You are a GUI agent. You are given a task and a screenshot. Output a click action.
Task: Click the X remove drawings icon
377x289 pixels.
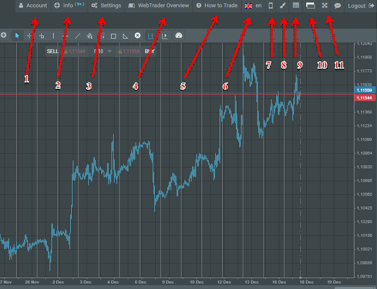pos(138,35)
